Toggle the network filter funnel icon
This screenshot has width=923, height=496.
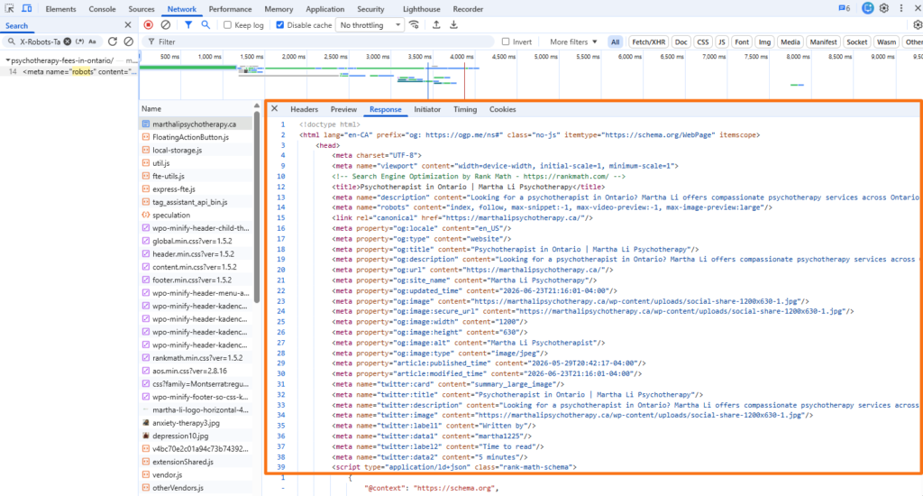(x=188, y=24)
